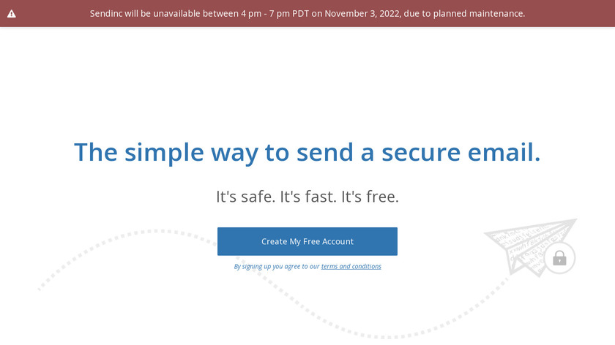This screenshot has height=345, width=615.
Task: Open the terms and conditions link
Action: 351,267
